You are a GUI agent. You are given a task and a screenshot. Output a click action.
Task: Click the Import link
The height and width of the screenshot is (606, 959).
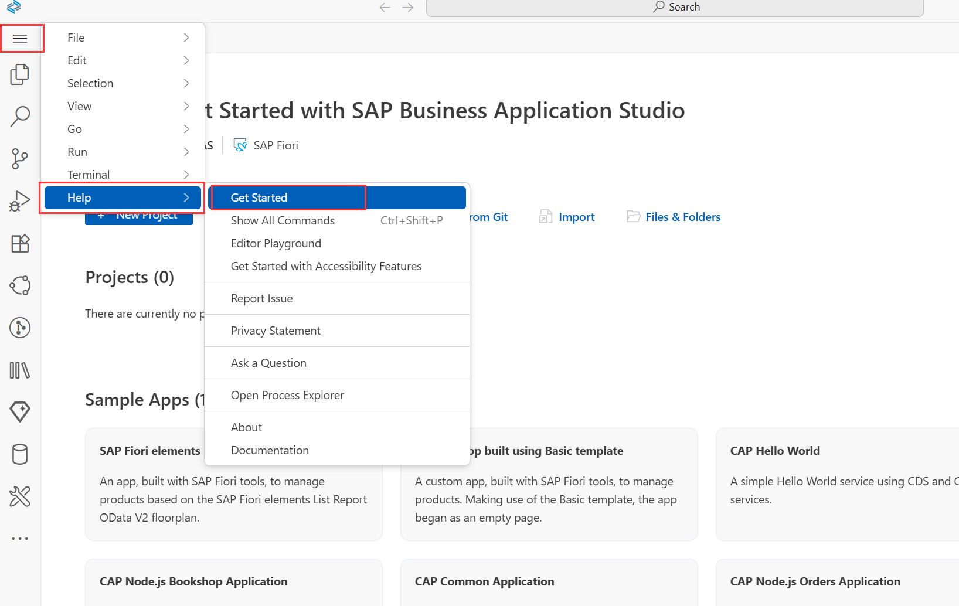(577, 217)
